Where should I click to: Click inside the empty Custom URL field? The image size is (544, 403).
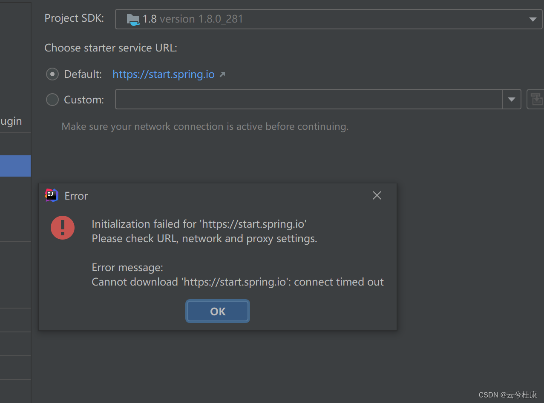click(298, 99)
